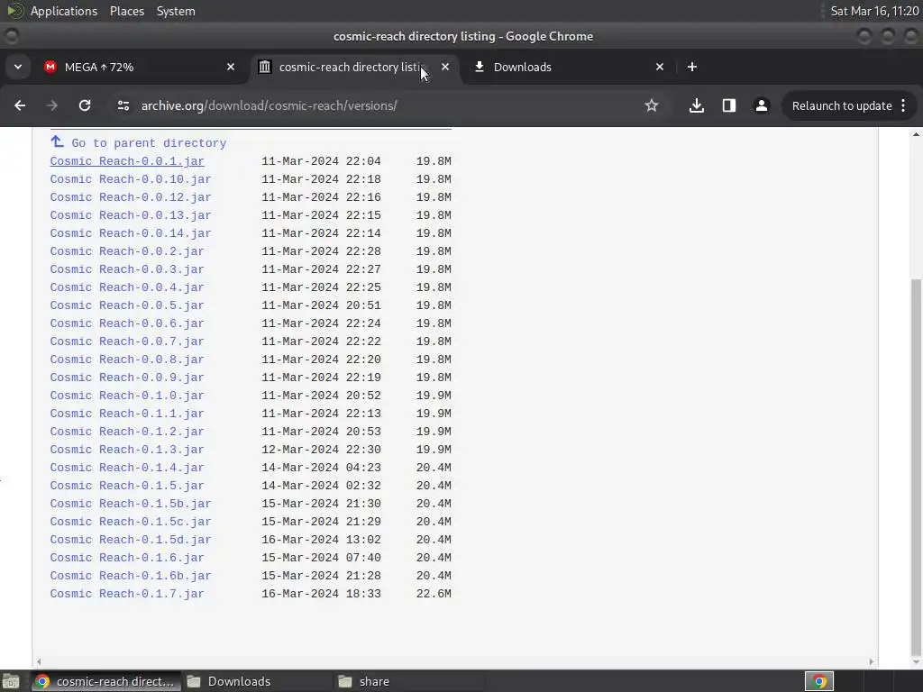Download Cosmic Reach-0.0.14.jar
The image size is (923, 692).
click(x=131, y=233)
